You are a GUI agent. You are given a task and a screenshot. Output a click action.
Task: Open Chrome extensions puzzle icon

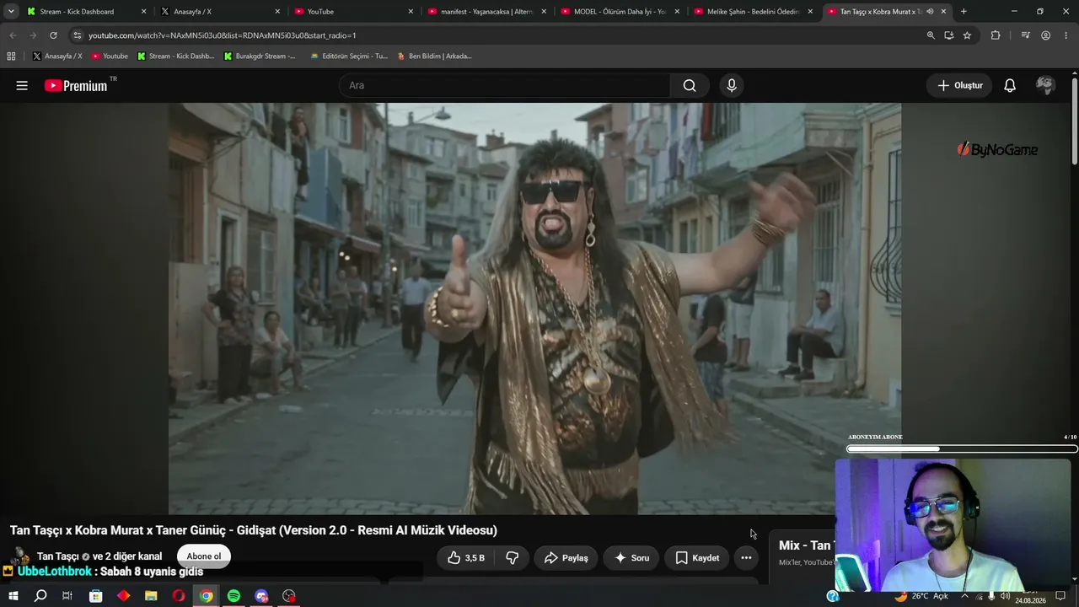(996, 35)
